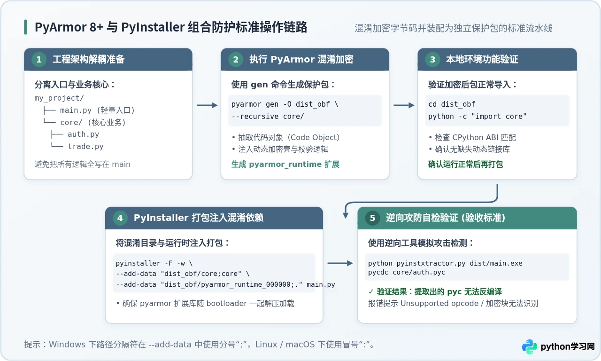601x361 pixels.
Task: Click the line "分离入口与业务核心："
Action: coord(75,85)
